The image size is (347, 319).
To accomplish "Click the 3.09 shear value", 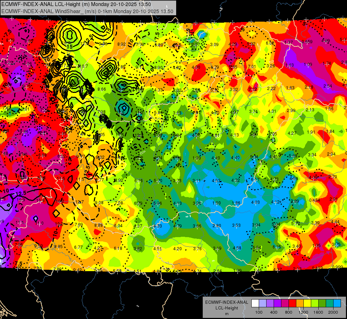I will [214, 45].
